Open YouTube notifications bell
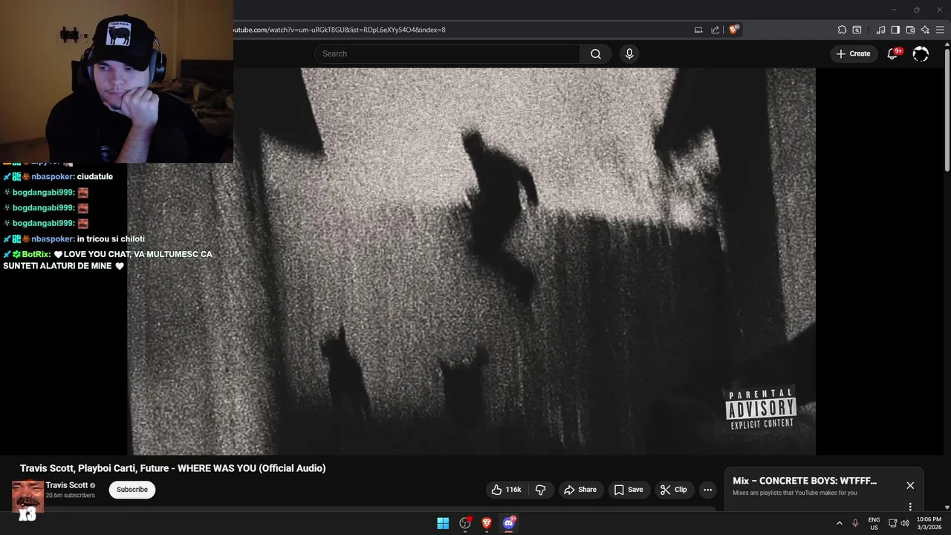The image size is (951, 535). tap(892, 53)
